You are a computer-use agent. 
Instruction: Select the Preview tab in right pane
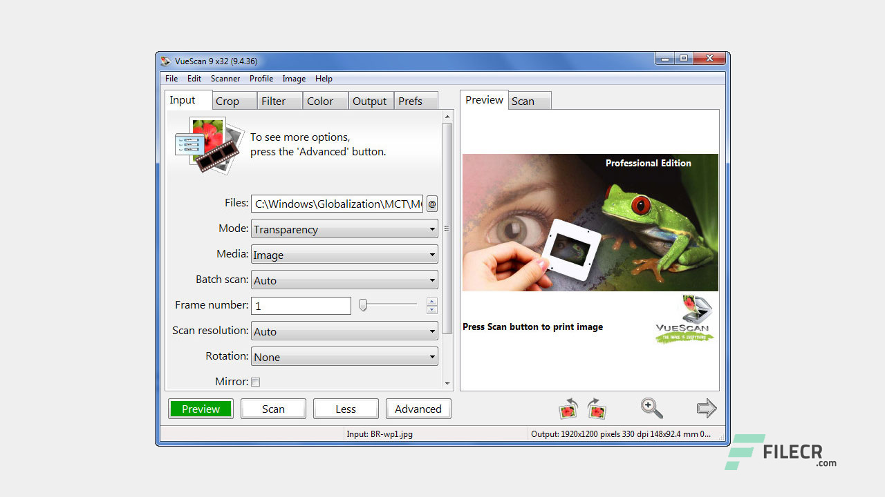pos(484,100)
